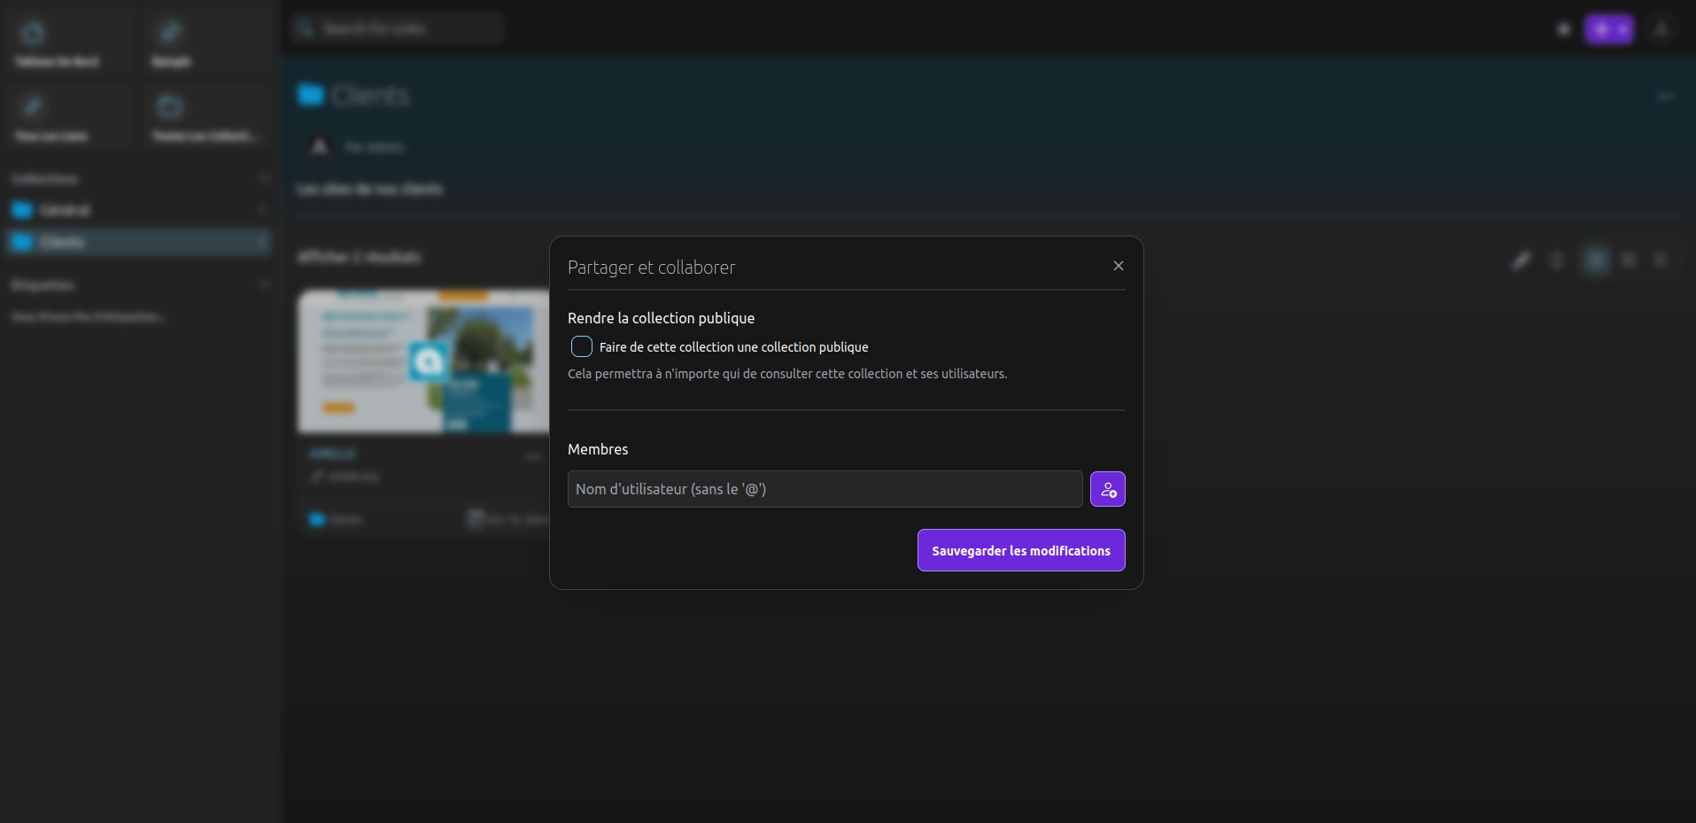Click the add member icon button

1108,489
